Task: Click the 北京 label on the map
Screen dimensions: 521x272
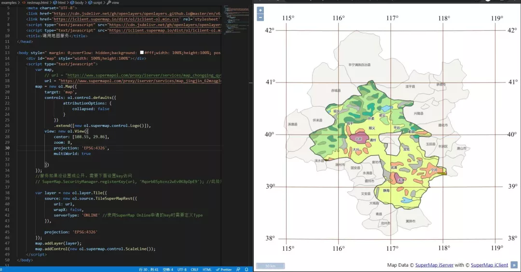Action: (x=358, y=139)
